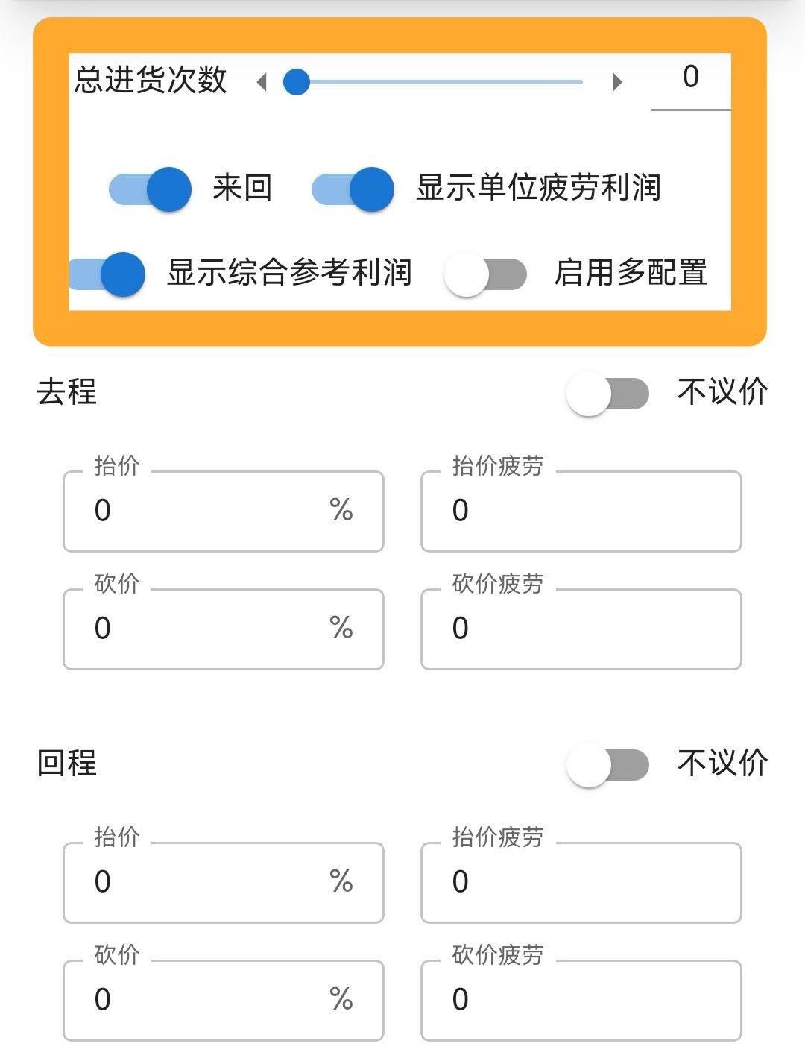Click the 总进货次数 slider handle
Image resolution: width=805 pixels, height=1064 pixels.
(x=297, y=82)
